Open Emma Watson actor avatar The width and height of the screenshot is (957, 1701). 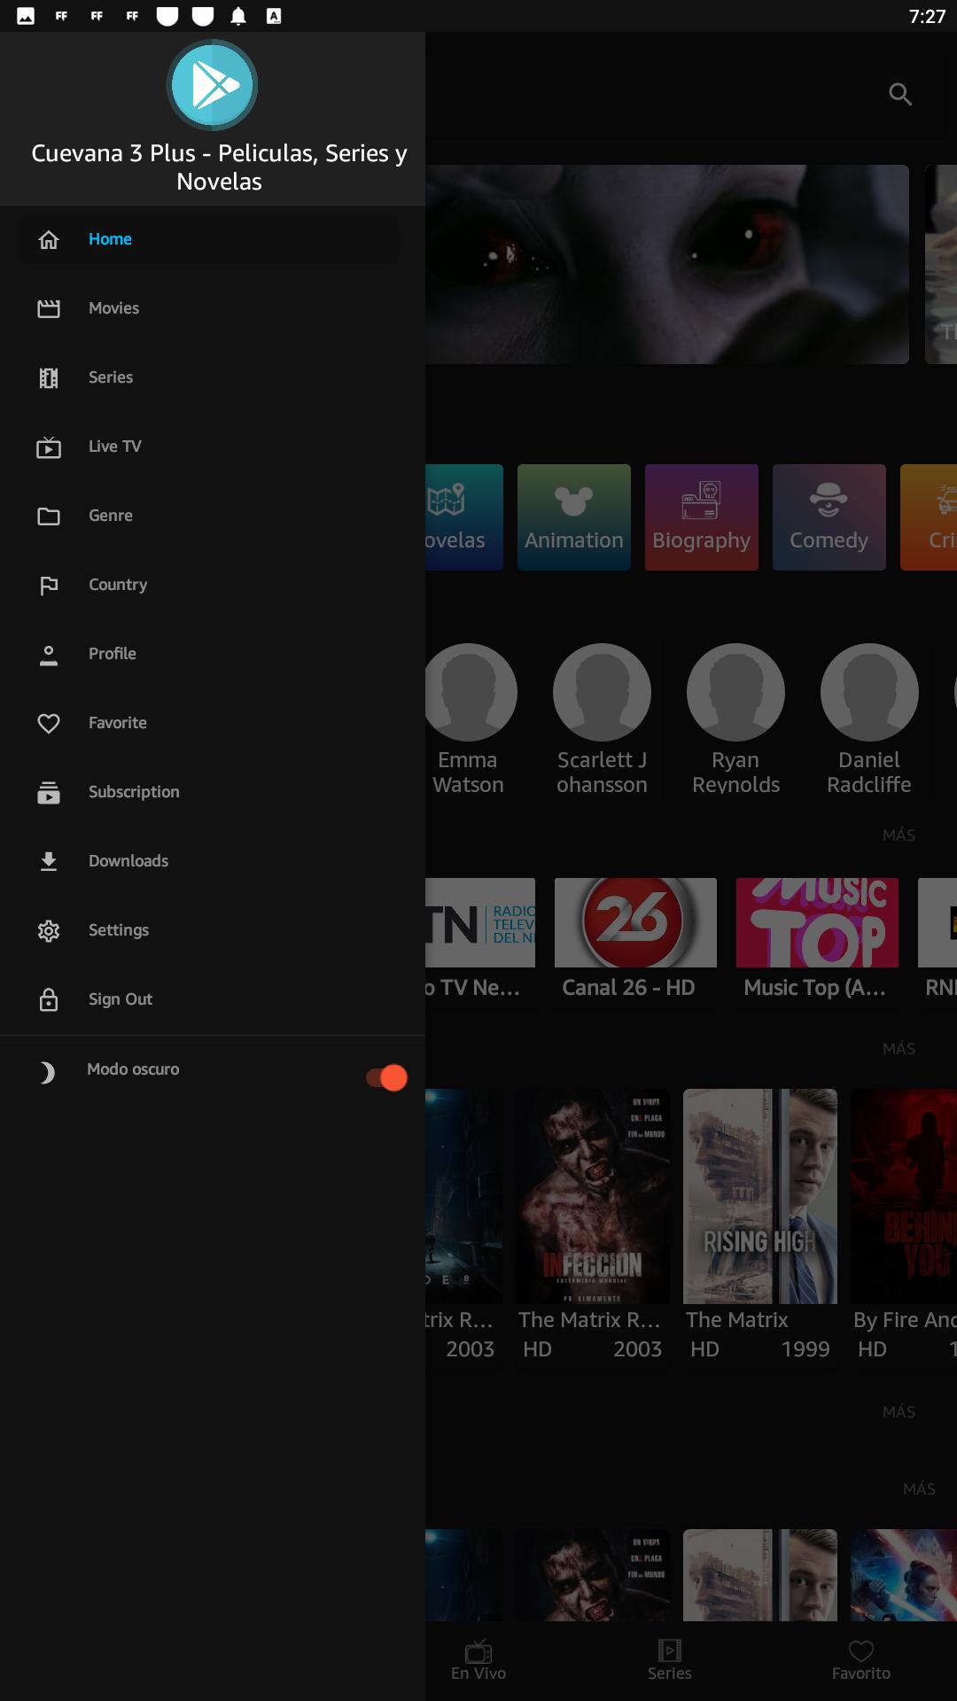click(x=471, y=692)
